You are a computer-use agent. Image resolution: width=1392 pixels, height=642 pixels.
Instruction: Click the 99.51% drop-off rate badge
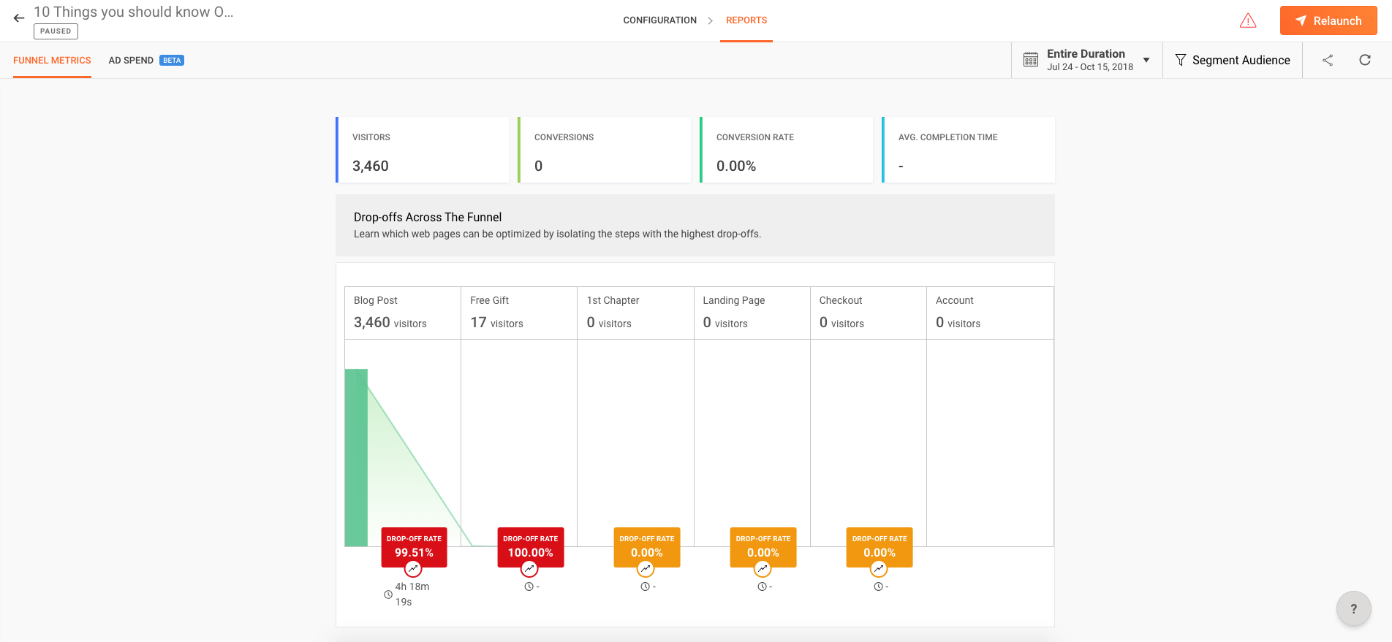[x=414, y=546]
